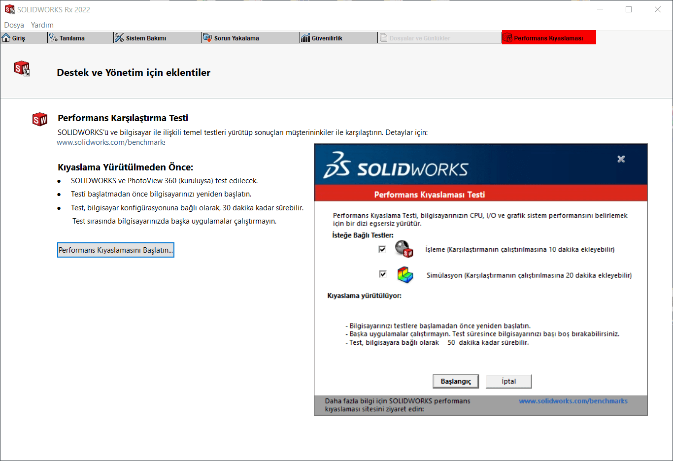Click the SW Rx icon in header
The height and width of the screenshot is (461, 673).
coord(22,68)
